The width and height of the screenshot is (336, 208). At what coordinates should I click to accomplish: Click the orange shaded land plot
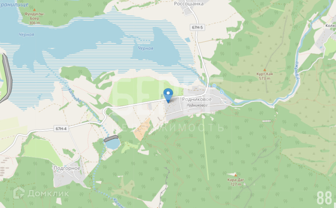coord(142,129)
